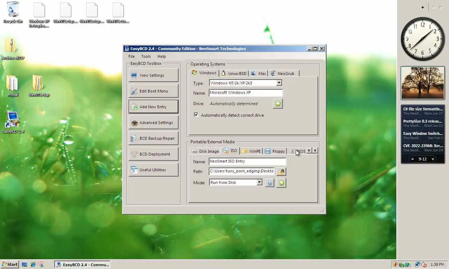Select the EasyBCD 2.4 desktop shortcut
This screenshot has height=269, width=449.
[x=13, y=122]
